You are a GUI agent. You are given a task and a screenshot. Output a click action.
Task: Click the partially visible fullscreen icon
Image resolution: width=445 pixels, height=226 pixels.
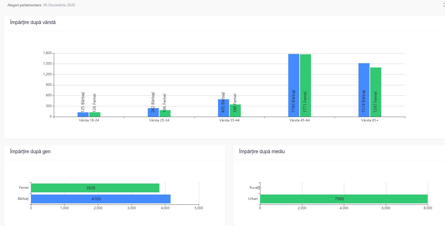[444, 5]
